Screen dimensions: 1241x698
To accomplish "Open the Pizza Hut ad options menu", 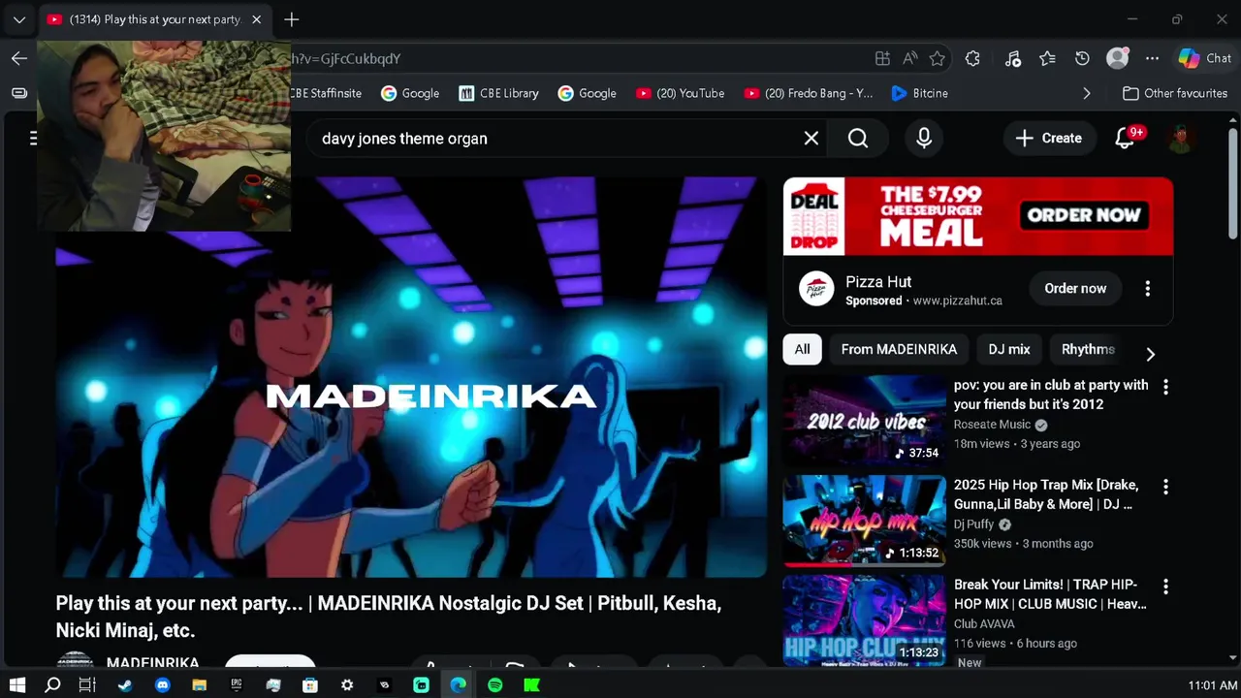I will pyautogui.click(x=1147, y=288).
